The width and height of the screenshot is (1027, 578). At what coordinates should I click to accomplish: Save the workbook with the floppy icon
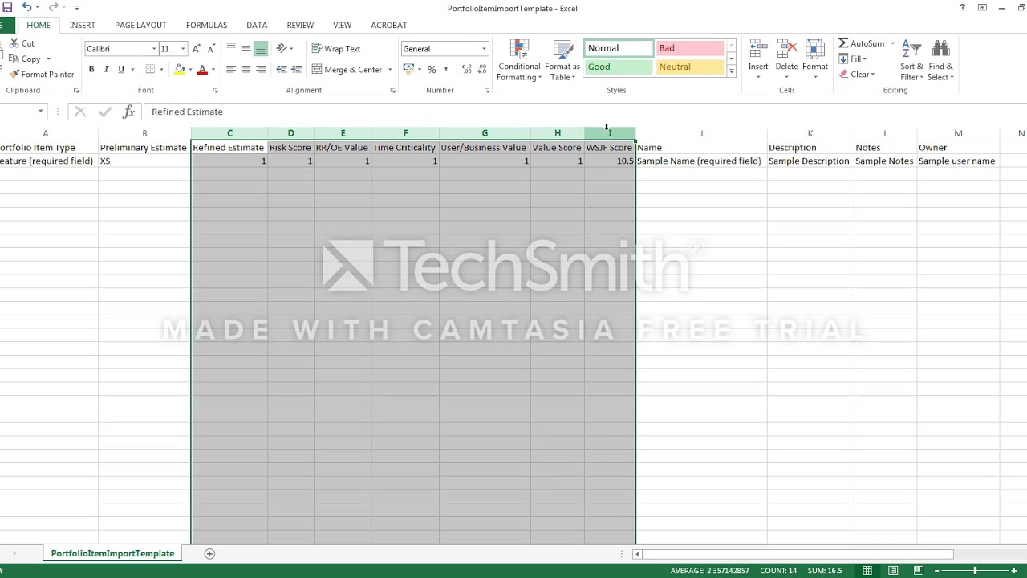point(7,7)
